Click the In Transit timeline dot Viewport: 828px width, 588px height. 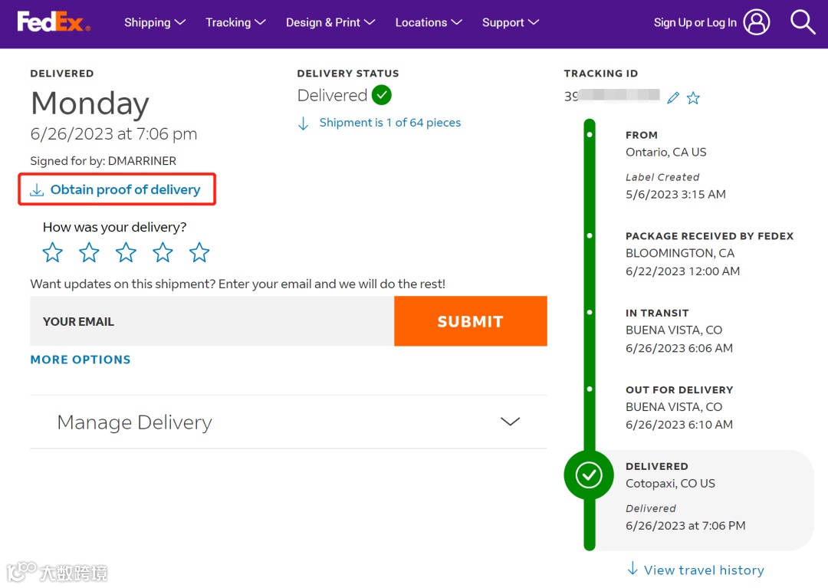(590, 313)
